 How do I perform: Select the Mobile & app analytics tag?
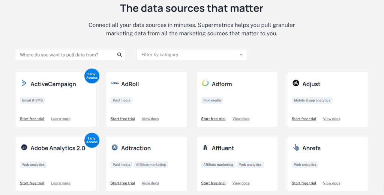pos(312,100)
